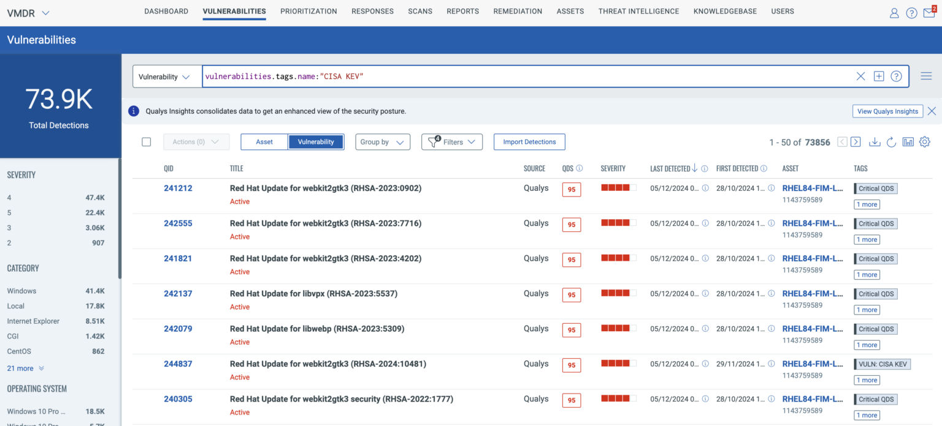Open the hamburger menu beside the search bar
Screen dimensions: 942x426
coord(926,76)
